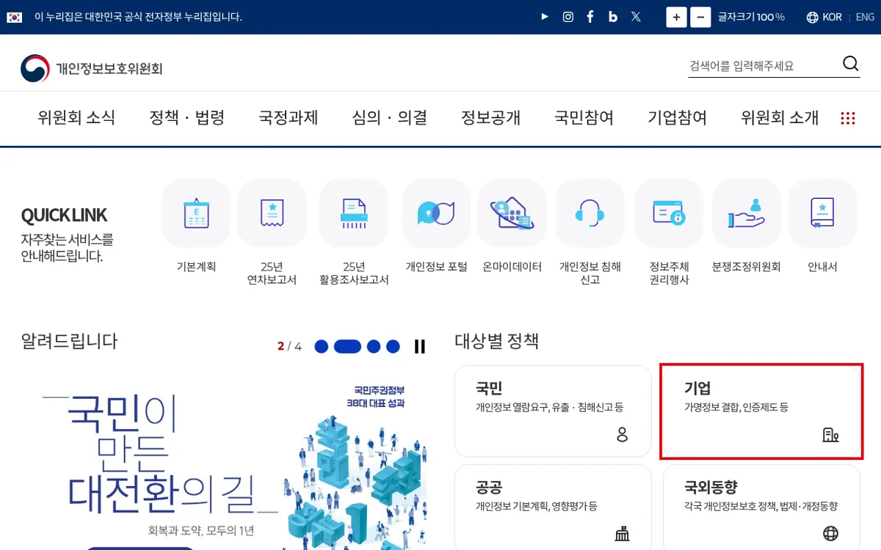This screenshot has width=881, height=550.
Task: Open the 기본계획 quick link icon
Action: pos(196,213)
